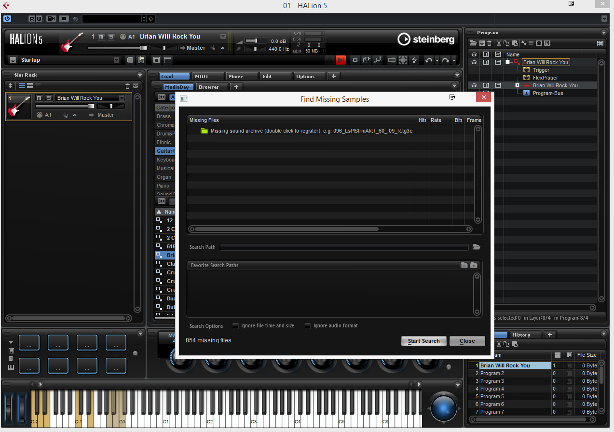Click the scissors cut icon in Program panel
This screenshot has width=614, height=432.
tap(499, 43)
